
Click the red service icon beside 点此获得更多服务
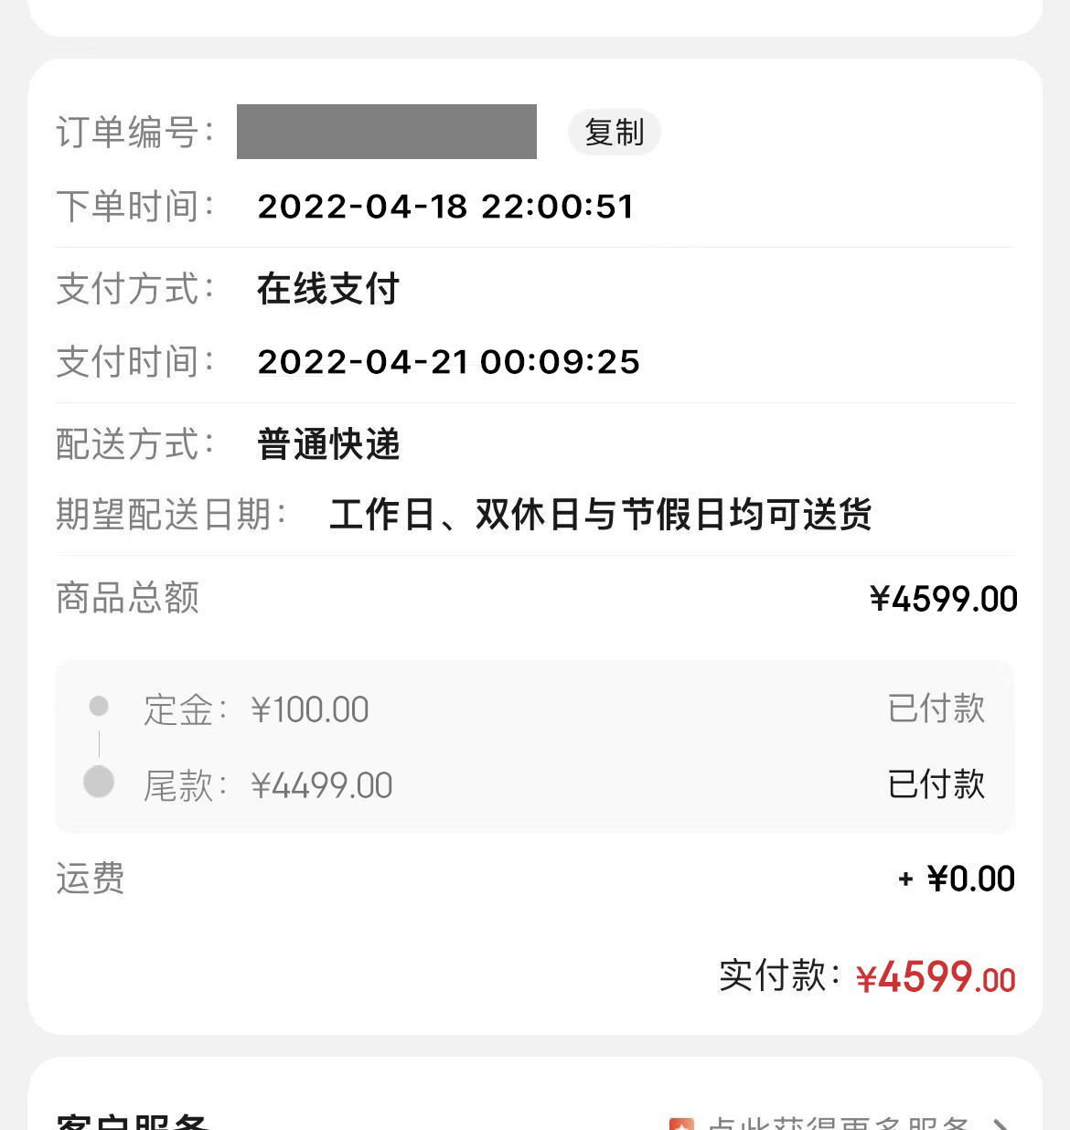[681, 1124]
